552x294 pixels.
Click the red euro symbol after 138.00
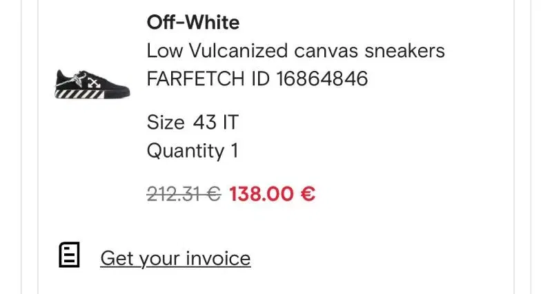308,194
